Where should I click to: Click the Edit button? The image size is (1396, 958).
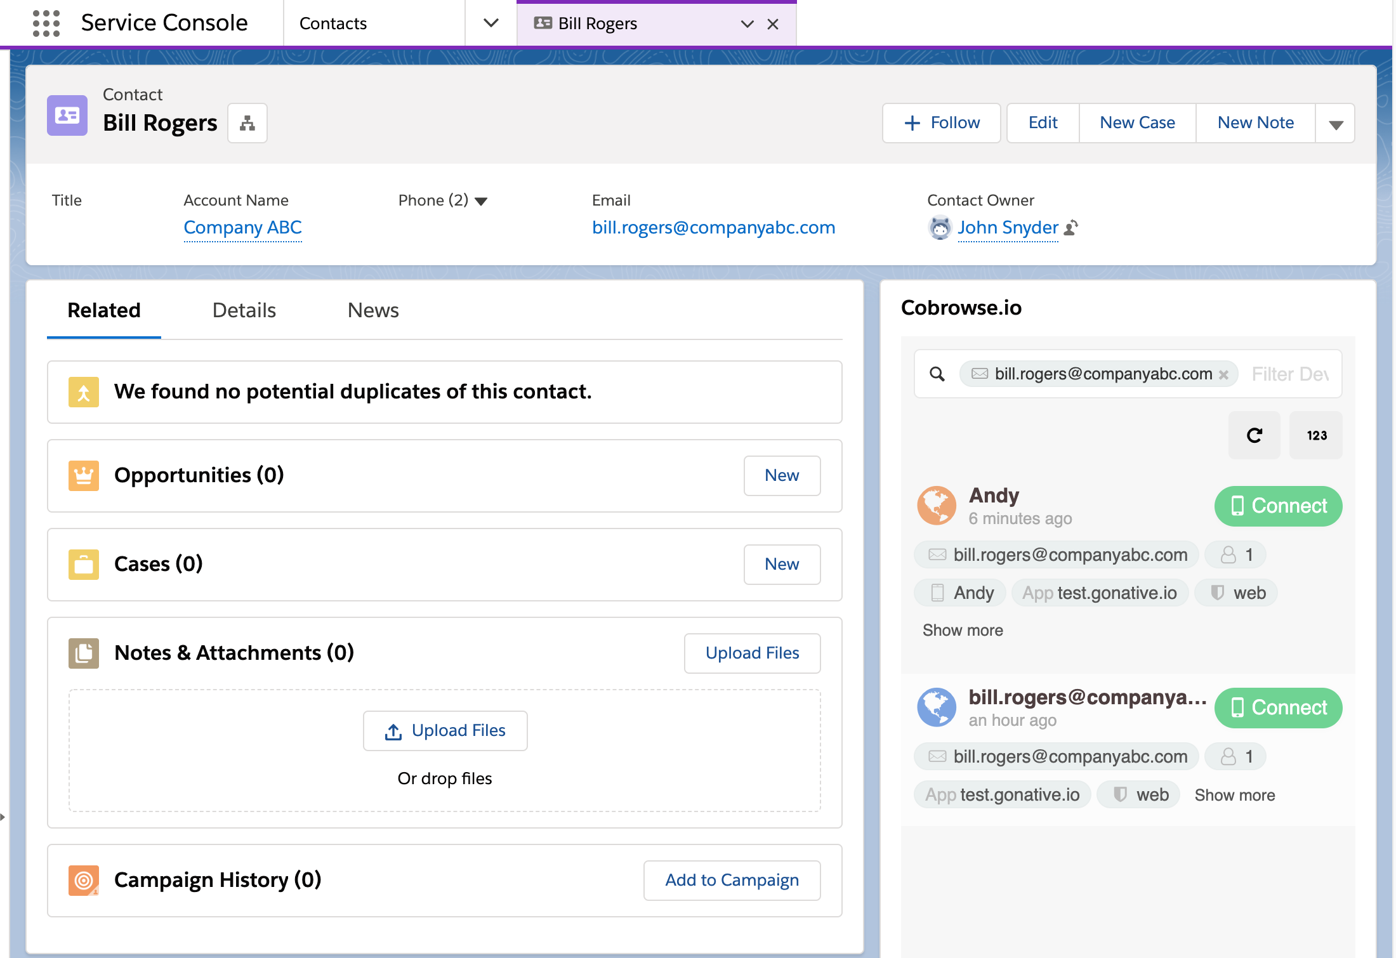coord(1043,123)
